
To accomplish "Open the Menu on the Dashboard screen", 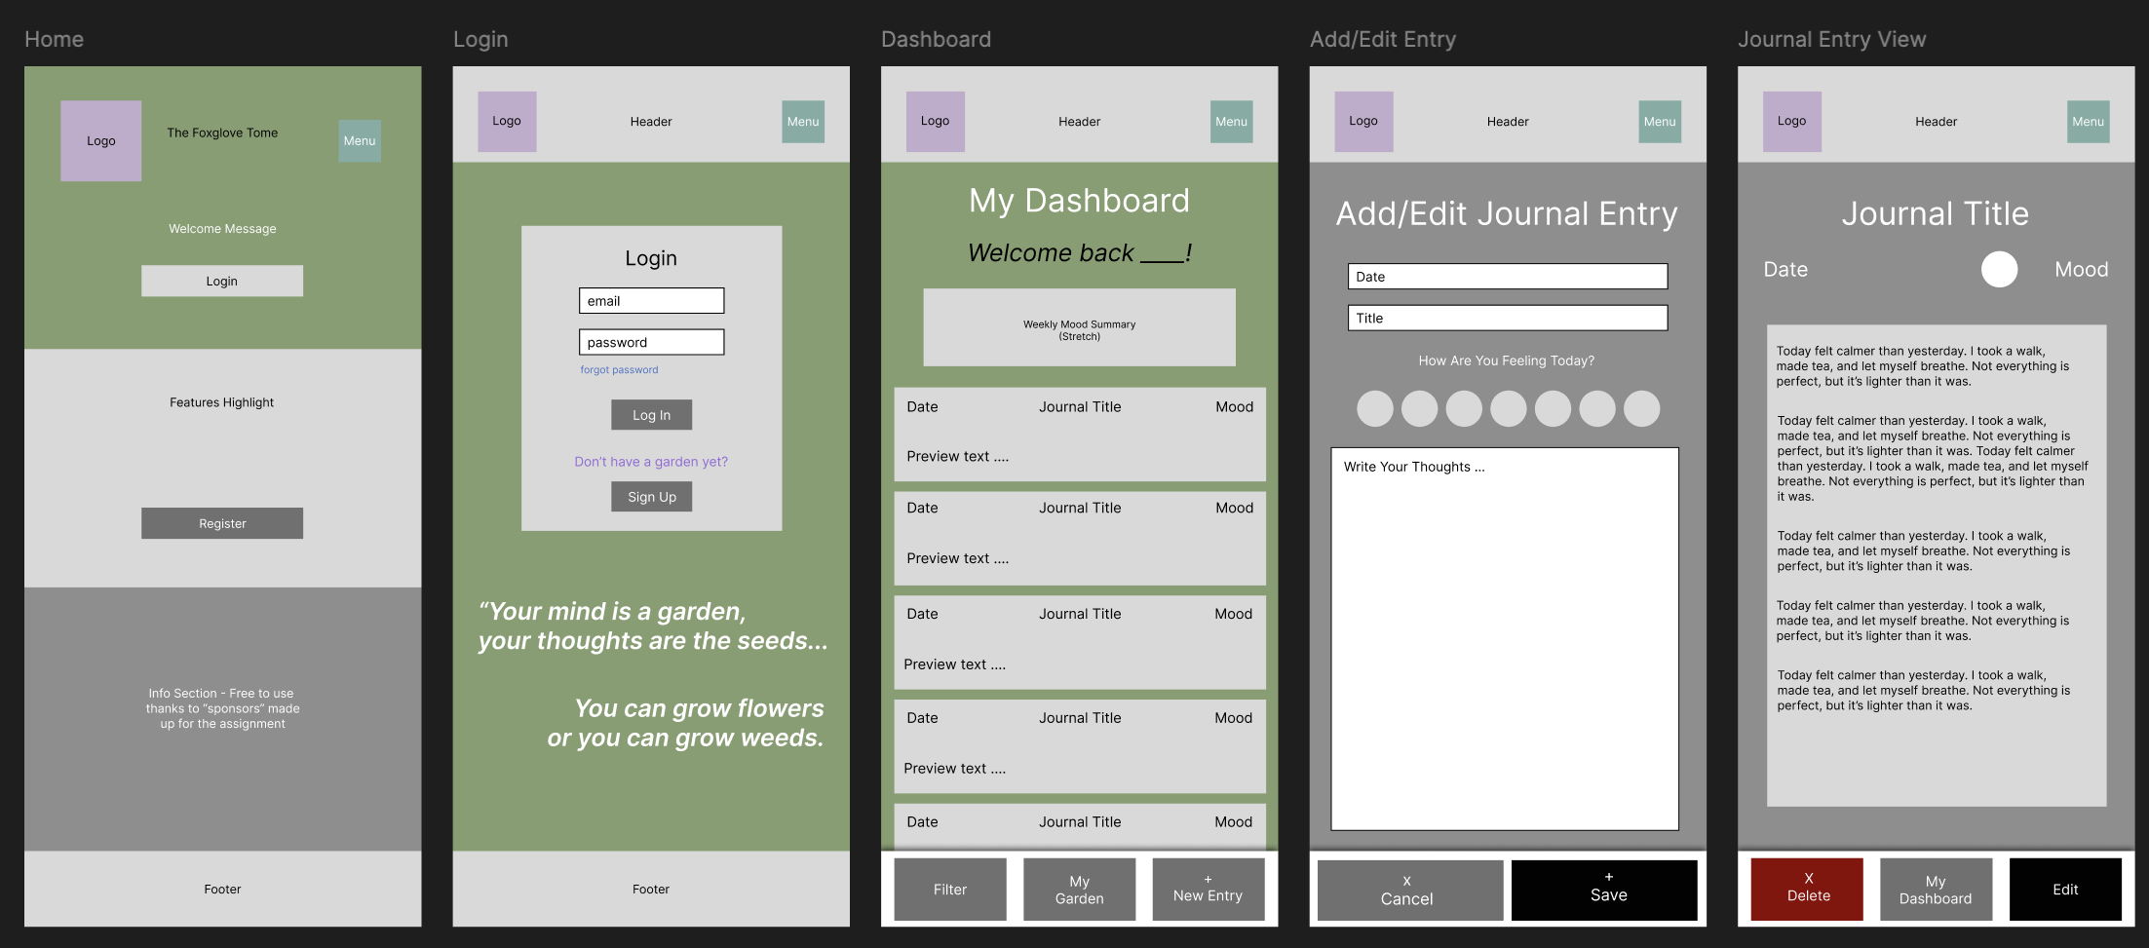I will 1231,121.
